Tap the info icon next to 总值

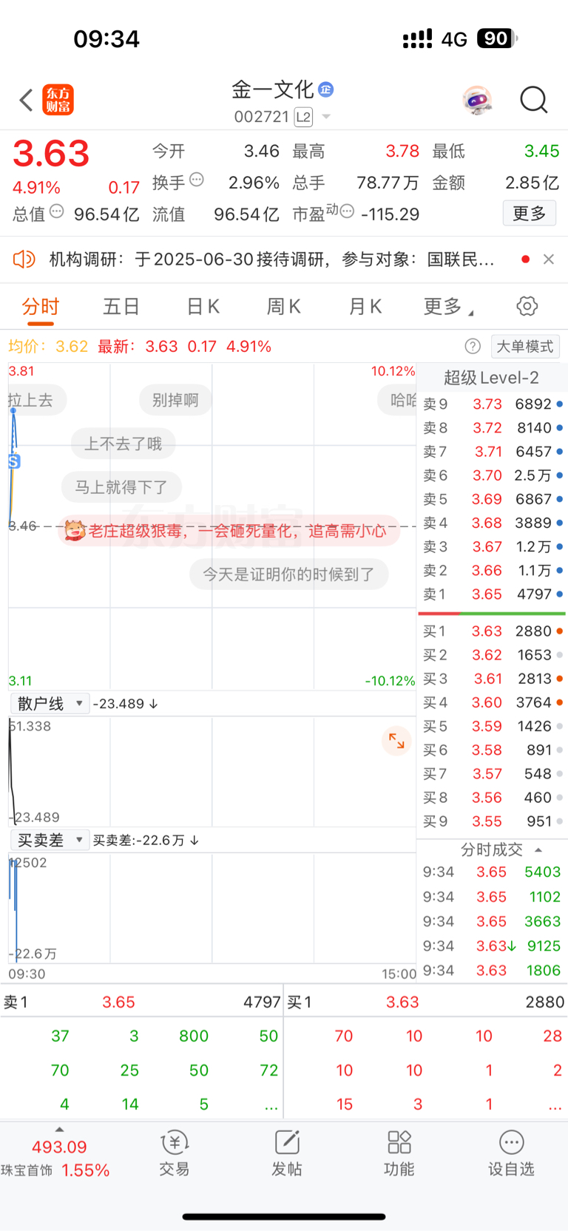tap(57, 211)
